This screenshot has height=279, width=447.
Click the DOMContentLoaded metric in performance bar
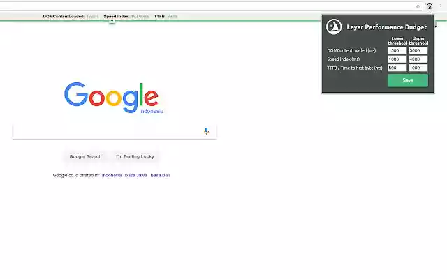[x=71, y=17]
